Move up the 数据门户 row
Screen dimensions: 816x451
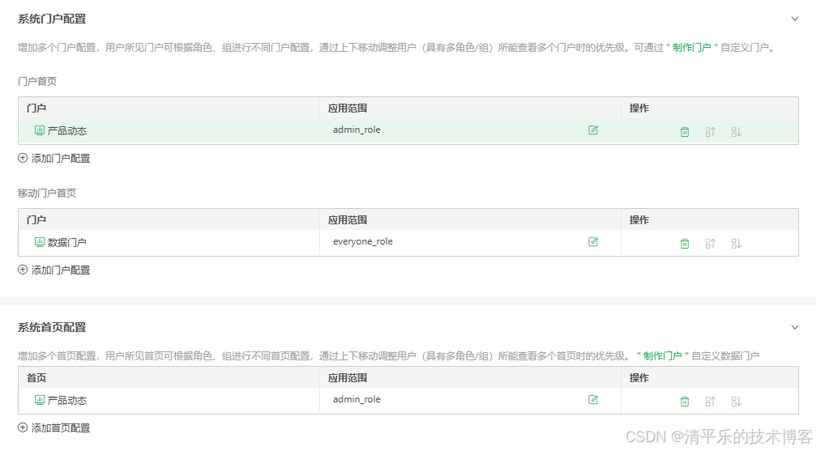711,244
